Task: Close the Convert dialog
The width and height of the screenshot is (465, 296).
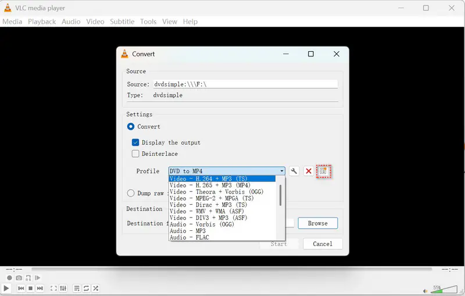Action: pyautogui.click(x=337, y=54)
